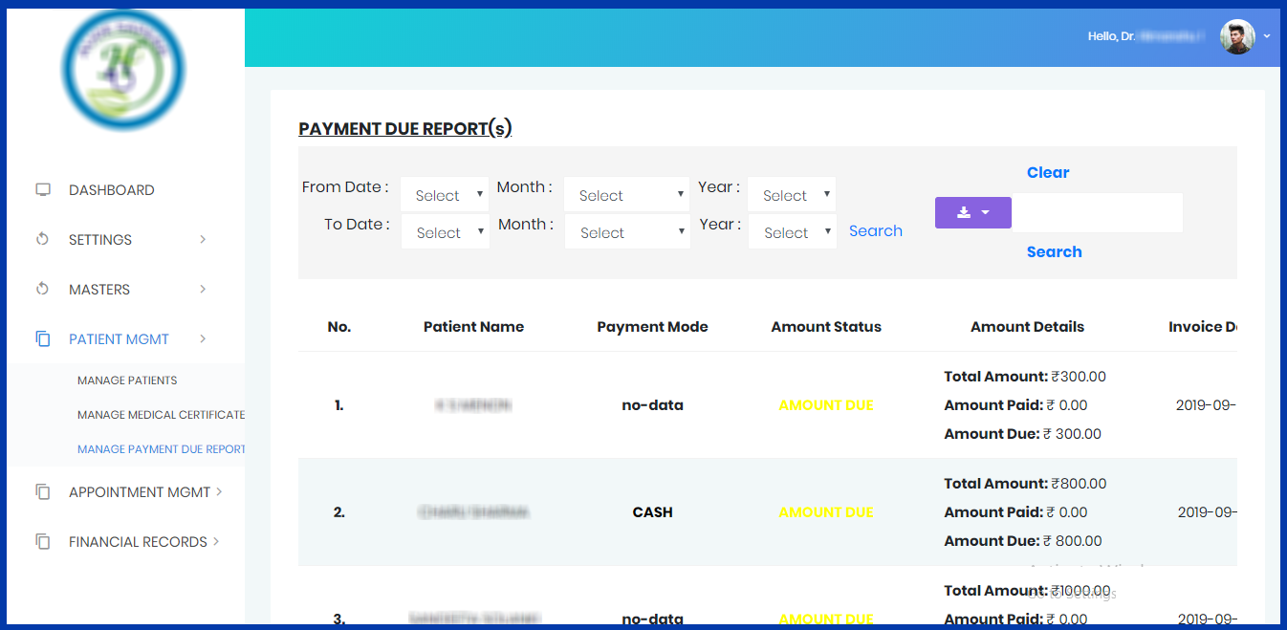Open the Month dropdown in From Date row
The height and width of the screenshot is (630, 1287).
tap(626, 195)
